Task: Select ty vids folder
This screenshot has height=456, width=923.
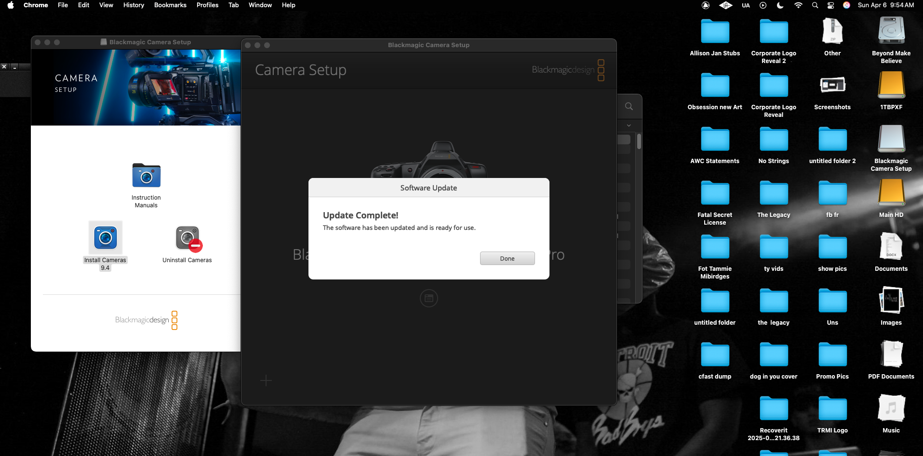Action: (774, 247)
